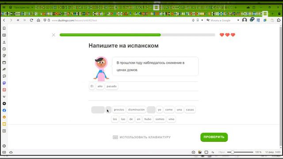The width and height of the screenshot is (283, 159).
Task: Open page actions code icon
Action: pos(213,152)
